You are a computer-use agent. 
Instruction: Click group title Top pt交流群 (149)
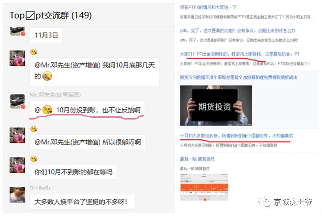[x=51, y=15]
